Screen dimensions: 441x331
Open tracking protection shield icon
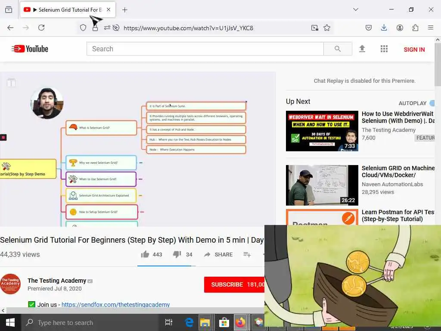pos(83,28)
